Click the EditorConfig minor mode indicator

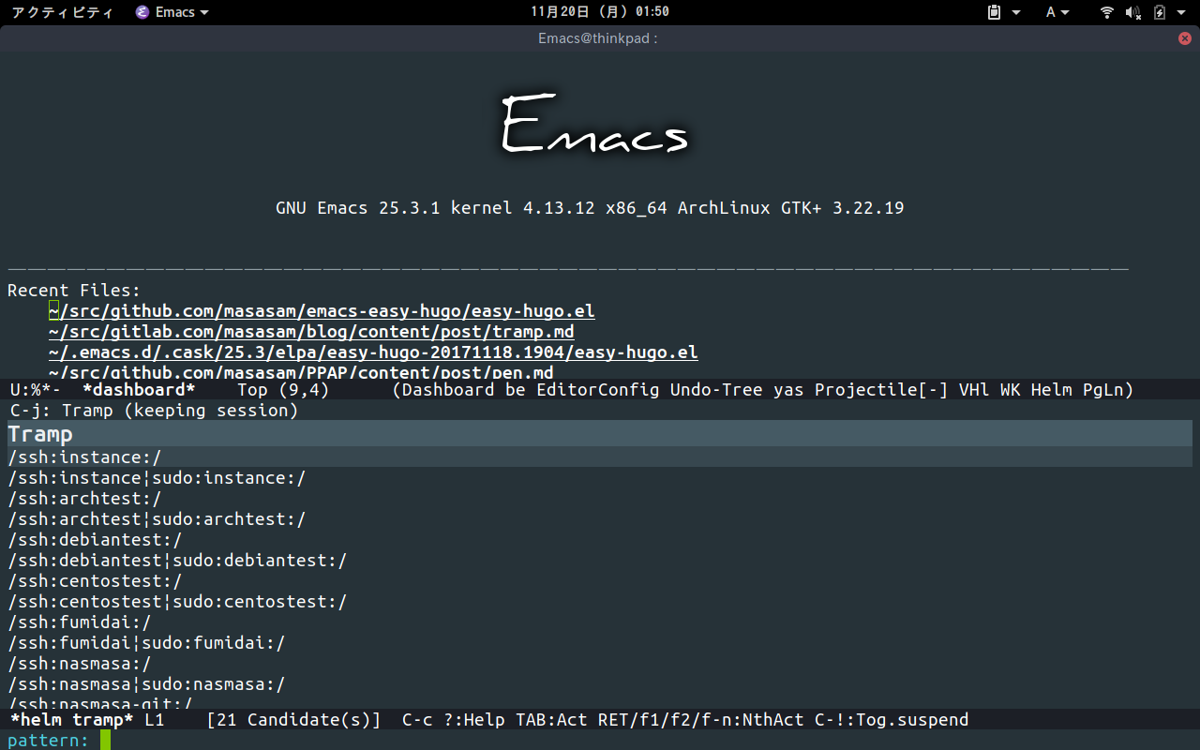point(597,389)
